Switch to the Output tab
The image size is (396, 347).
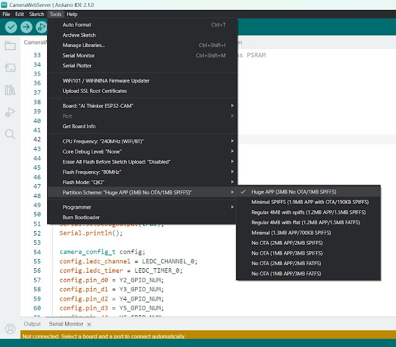[x=32, y=324]
